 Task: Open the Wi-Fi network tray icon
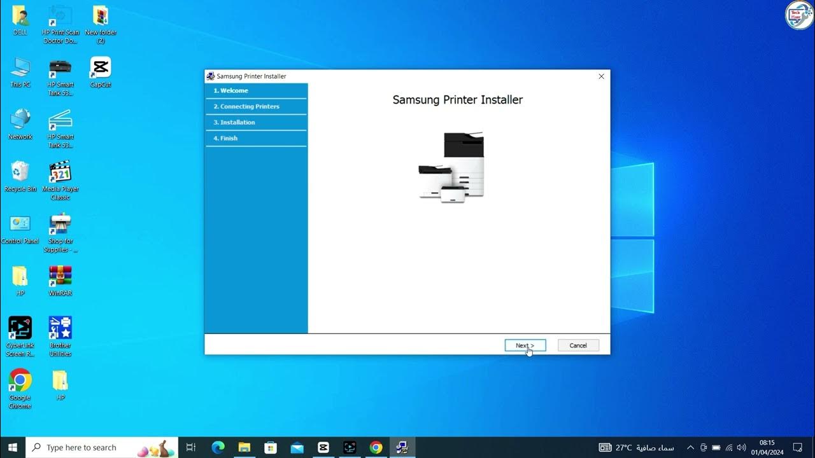coord(729,448)
